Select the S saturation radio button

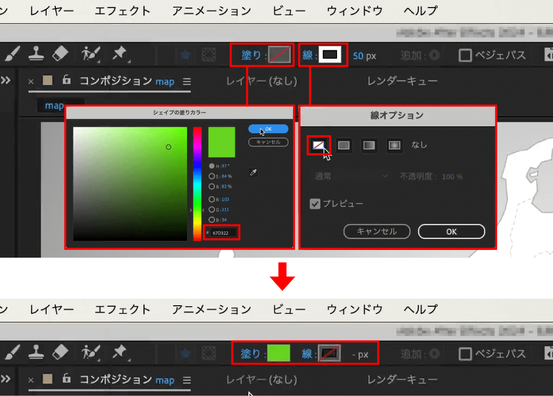point(211,176)
